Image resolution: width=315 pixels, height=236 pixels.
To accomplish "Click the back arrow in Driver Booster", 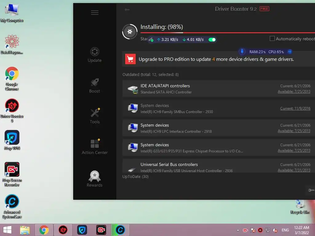I will (x=127, y=10).
